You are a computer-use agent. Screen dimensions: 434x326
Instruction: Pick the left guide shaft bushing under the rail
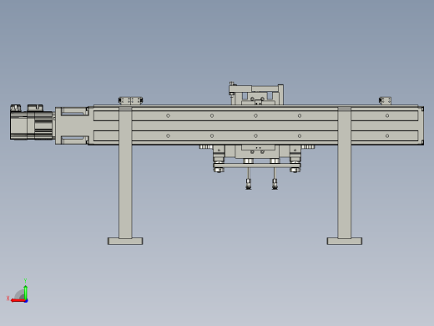pos(219,154)
